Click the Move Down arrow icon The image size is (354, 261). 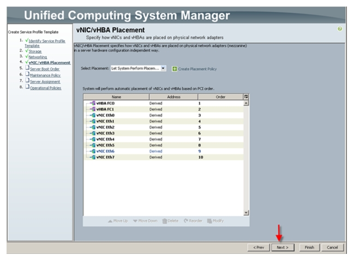tap(135, 221)
